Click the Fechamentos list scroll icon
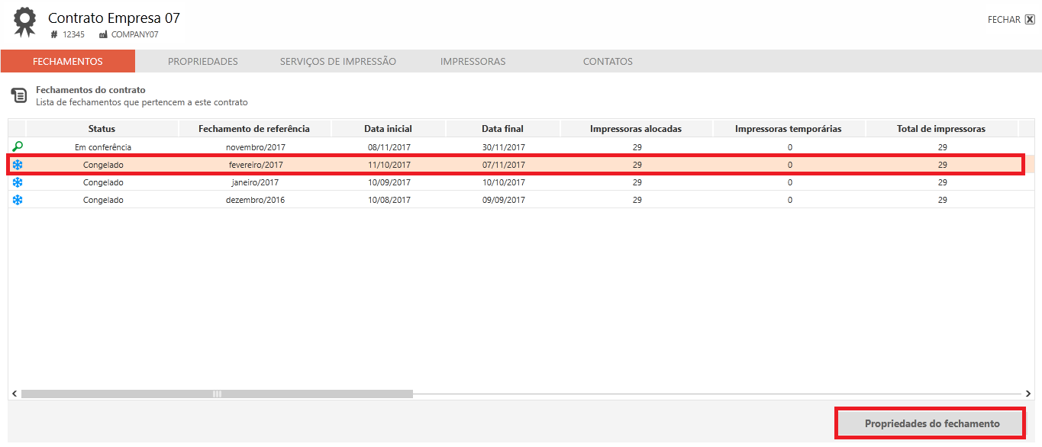Image resolution: width=1042 pixels, height=447 pixels. (19, 95)
